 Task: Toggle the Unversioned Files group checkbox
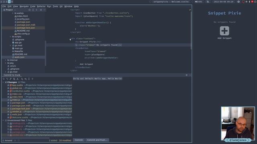click(6, 120)
